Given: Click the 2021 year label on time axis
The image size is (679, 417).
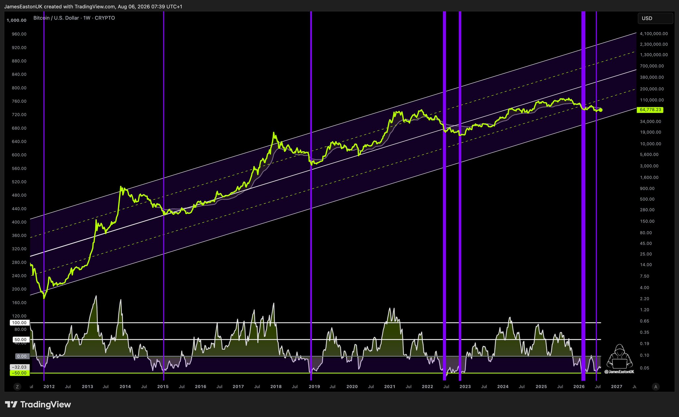Looking at the screenshot, I should coord(390,387).
